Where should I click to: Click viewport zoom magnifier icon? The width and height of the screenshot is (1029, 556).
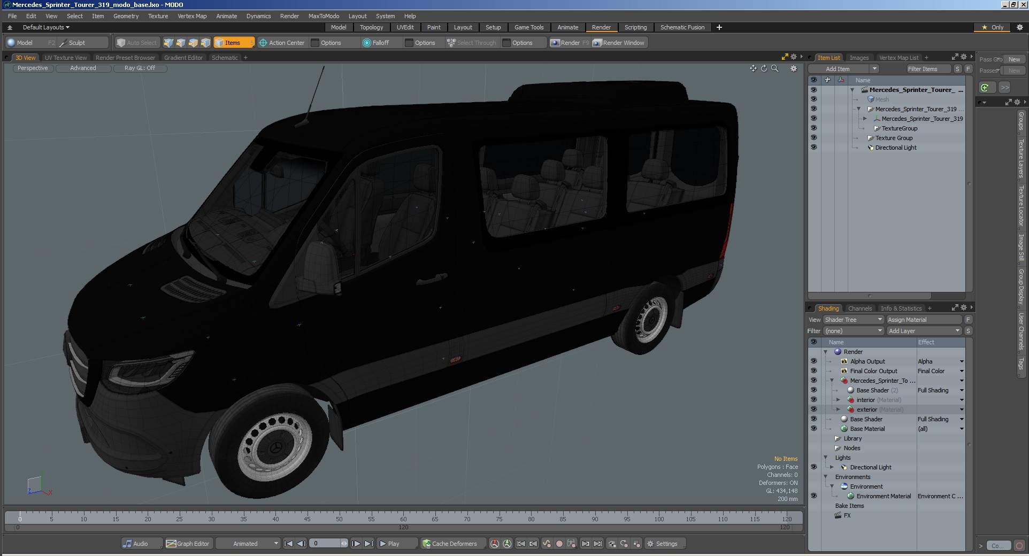pyautogui.click(x=774, y=68)
